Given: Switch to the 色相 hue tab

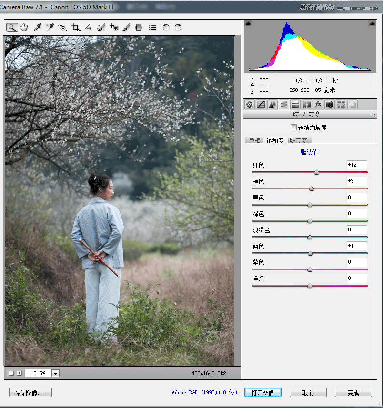Looking at the screenshot, I should (255, 140).
